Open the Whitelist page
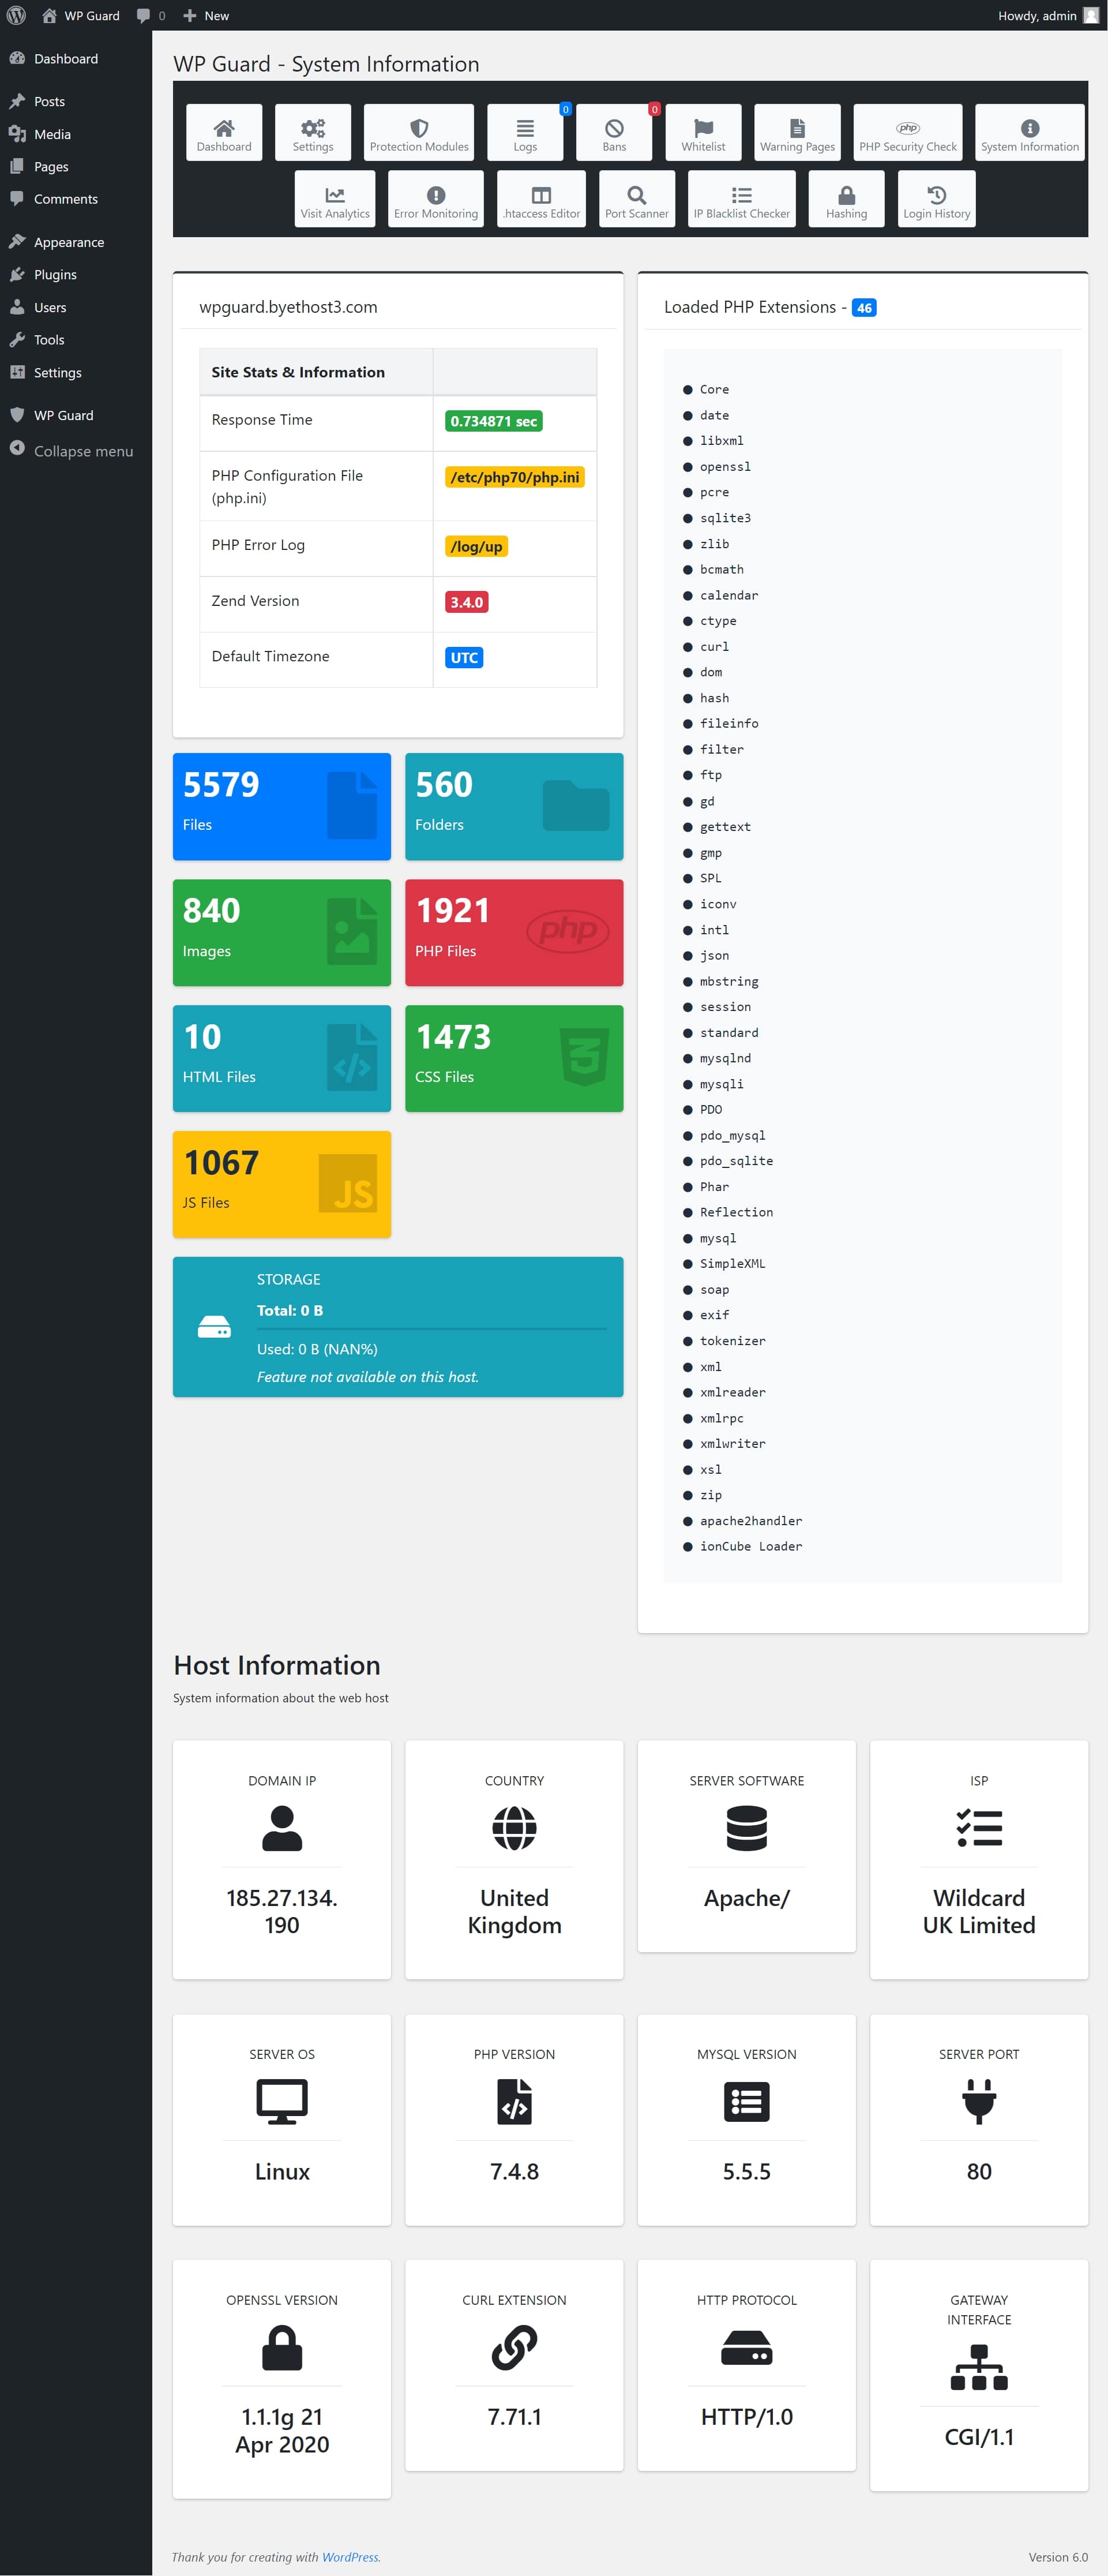1108x2576 pixels. click(x=703, y=131)
